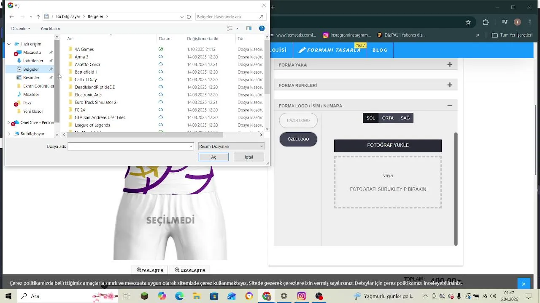This screenshot has height=303, width=540.
Task: Open Windows Start menu
Action: (8, 296)
